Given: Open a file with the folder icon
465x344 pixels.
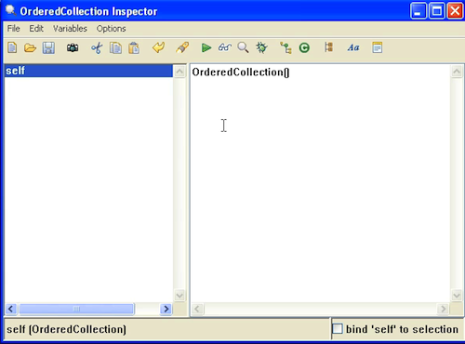Looking at the screenshot, I should pyautogui.click(x=31, y=48).
